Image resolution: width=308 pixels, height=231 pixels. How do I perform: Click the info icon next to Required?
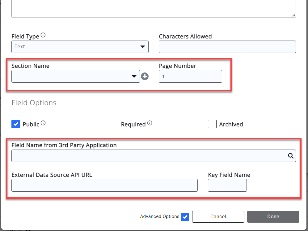click(x=150, y=123)
